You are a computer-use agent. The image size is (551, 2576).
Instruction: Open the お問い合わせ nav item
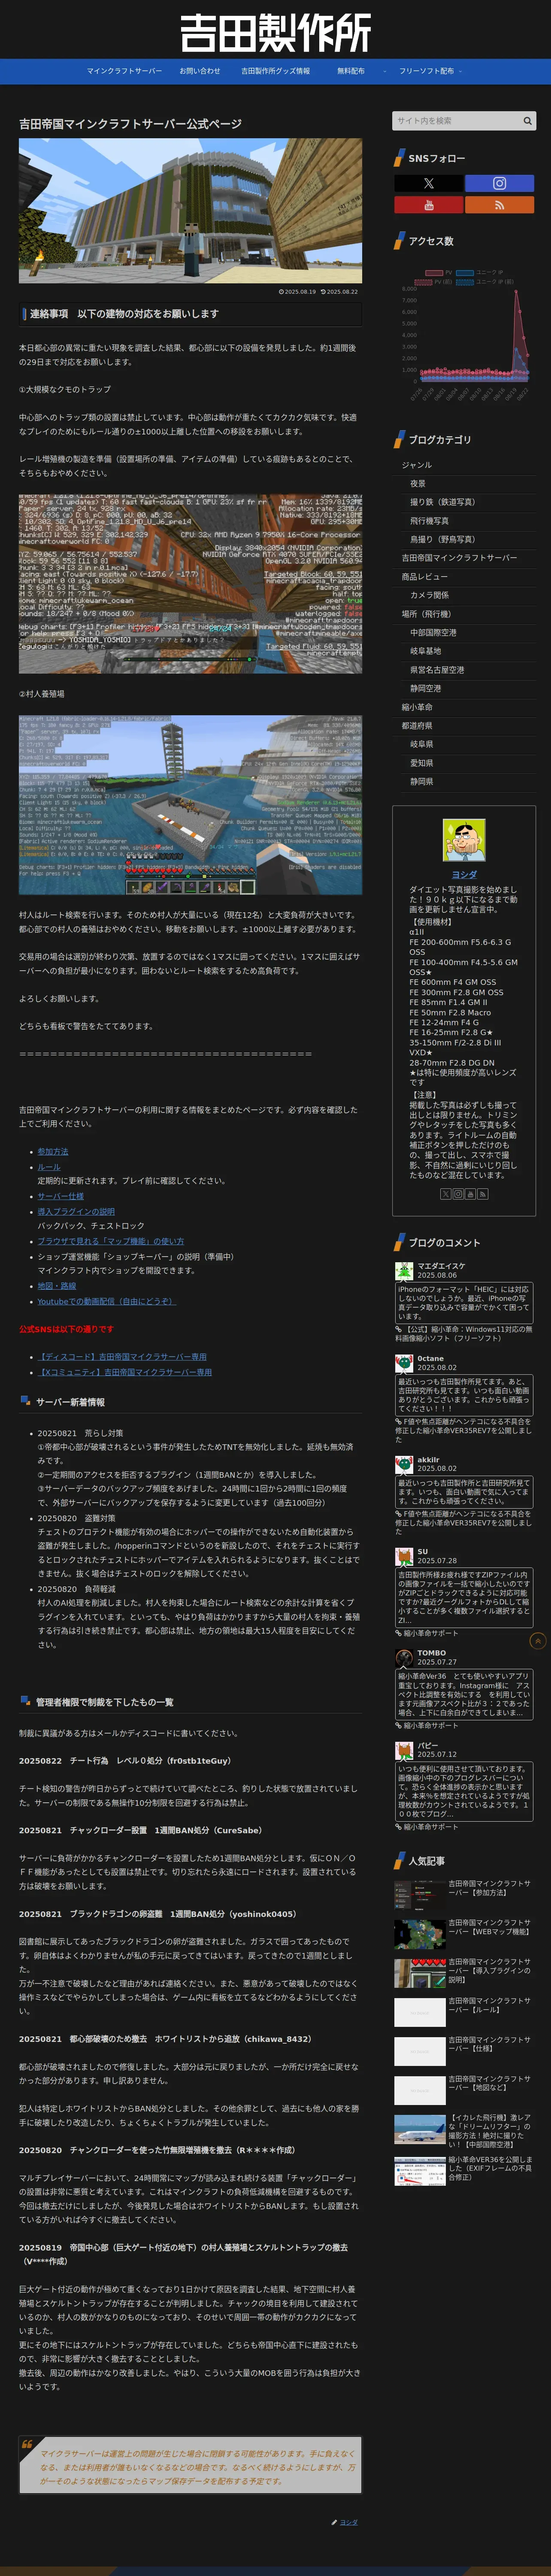199,71
